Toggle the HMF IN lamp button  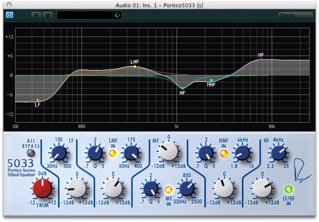tap(224, 153)
